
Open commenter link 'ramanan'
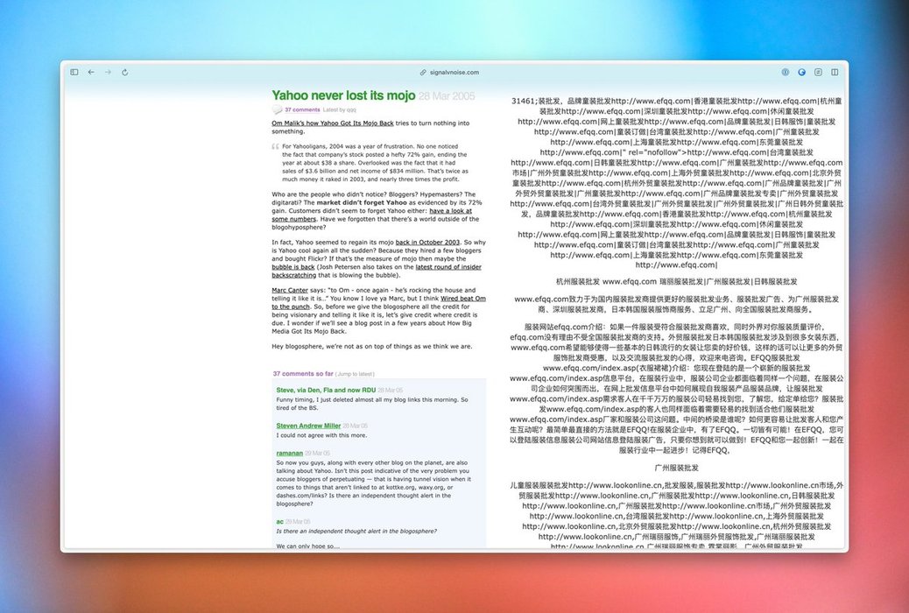[x=289, y=453]
